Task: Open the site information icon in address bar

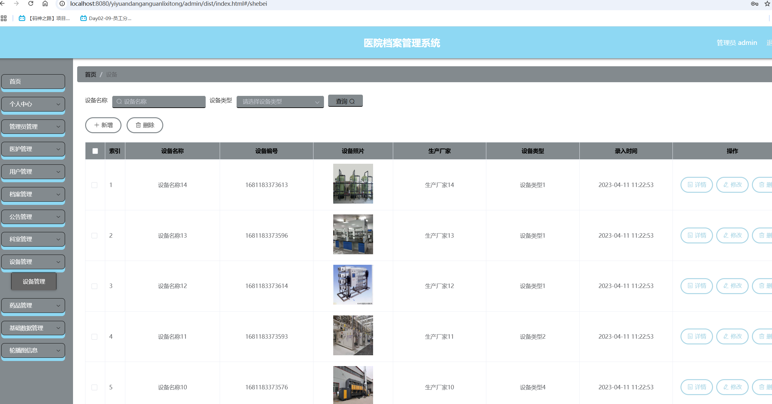Action: (x=62, y=4)
